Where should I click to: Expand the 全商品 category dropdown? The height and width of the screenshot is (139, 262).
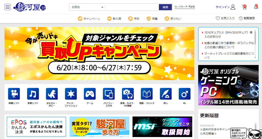87,7
